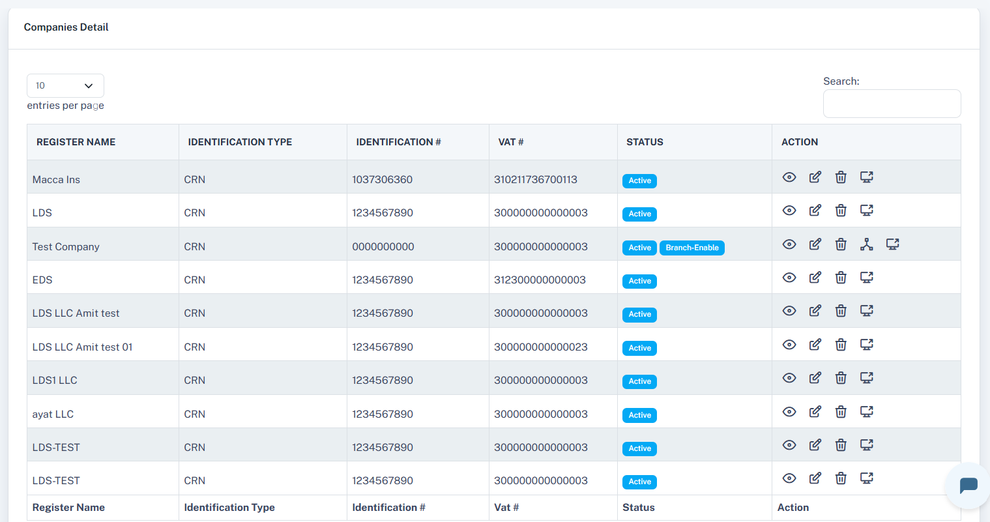Edit the LDS1 LLC entry
Viewport: 990px width, 522px height.
(x=815, y=378)
